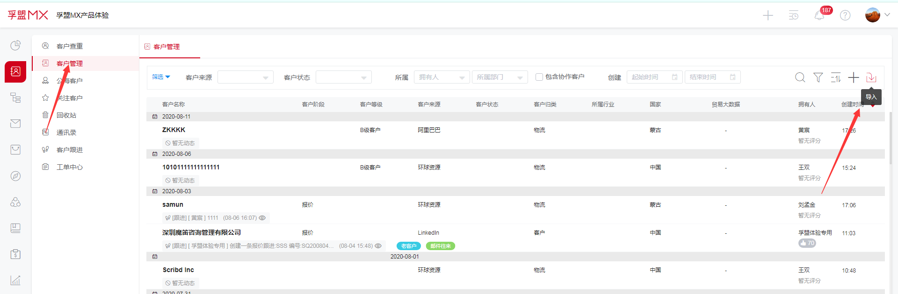Open 客户跟进 menu item
This screenshot has width=898, height=294.
click(x=70, y=150)
